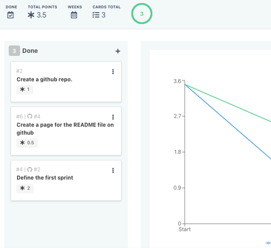Click the green line in burndown chart

point(228,103)
